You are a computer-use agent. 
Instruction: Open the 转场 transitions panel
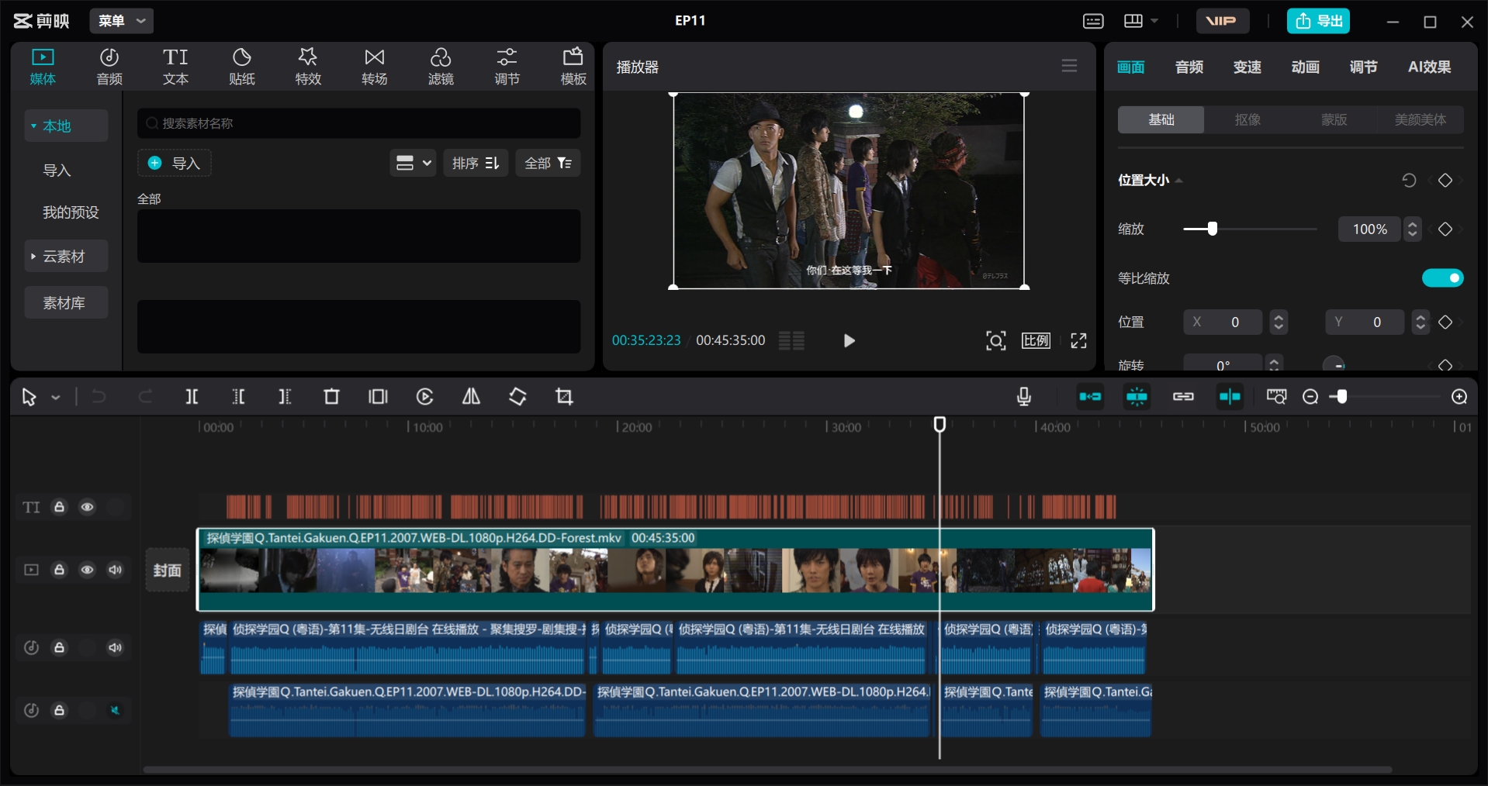point(375,67)
